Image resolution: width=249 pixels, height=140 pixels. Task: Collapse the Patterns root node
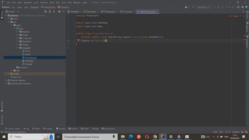click(5, 16)
